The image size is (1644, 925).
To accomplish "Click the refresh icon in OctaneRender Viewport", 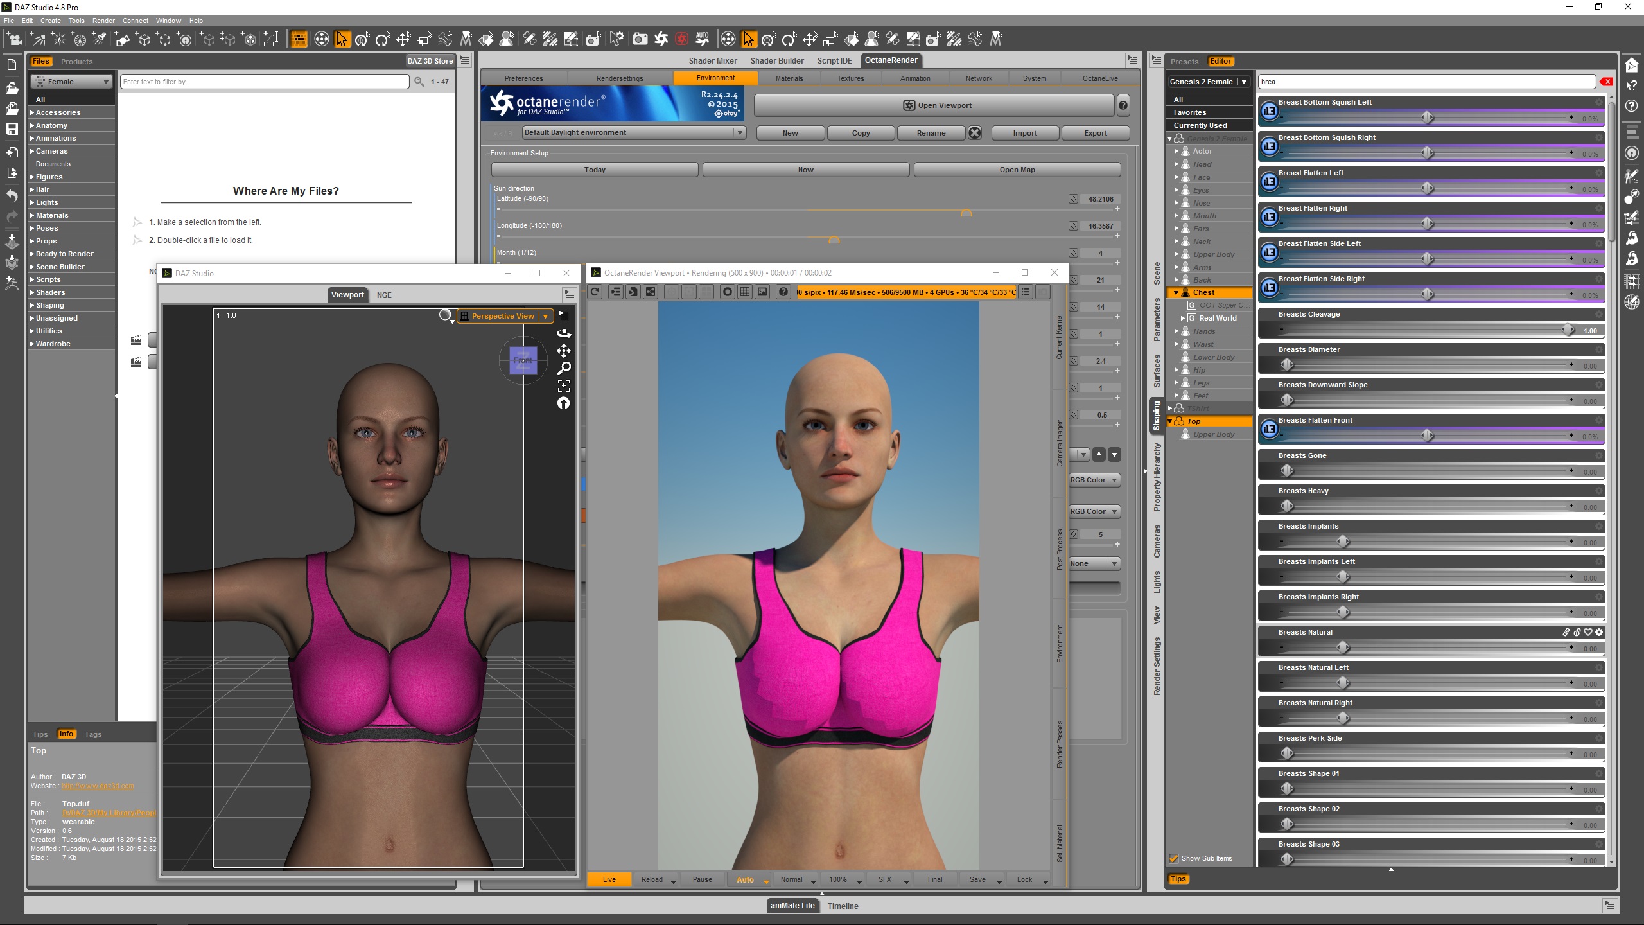I will 595,292.
